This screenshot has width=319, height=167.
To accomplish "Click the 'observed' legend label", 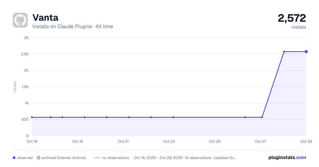I will (x=25, y=158).
